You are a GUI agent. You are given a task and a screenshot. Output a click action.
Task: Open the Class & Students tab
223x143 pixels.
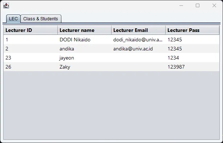[41, 19]
